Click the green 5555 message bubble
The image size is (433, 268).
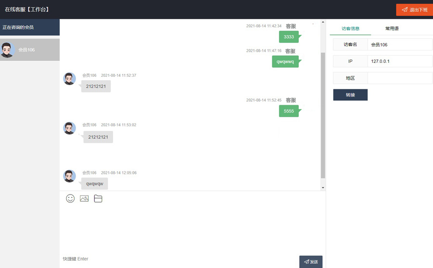289,111
